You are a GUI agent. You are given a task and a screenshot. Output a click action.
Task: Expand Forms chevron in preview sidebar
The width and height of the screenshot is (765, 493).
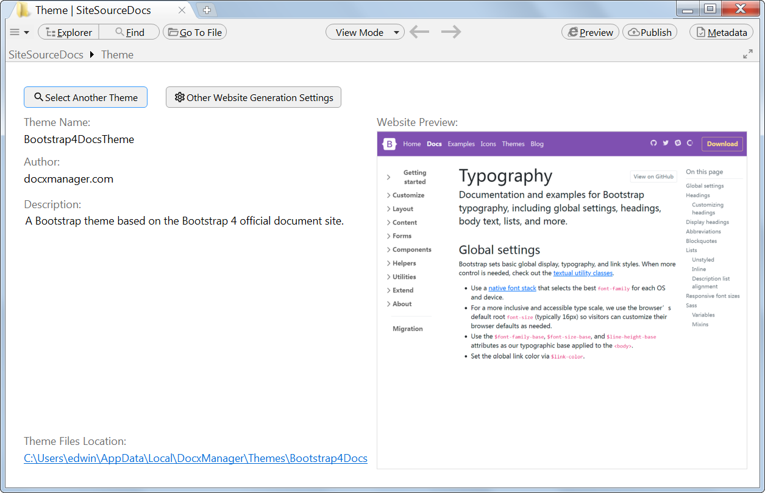pyautogui.click(x=389, y=236)
